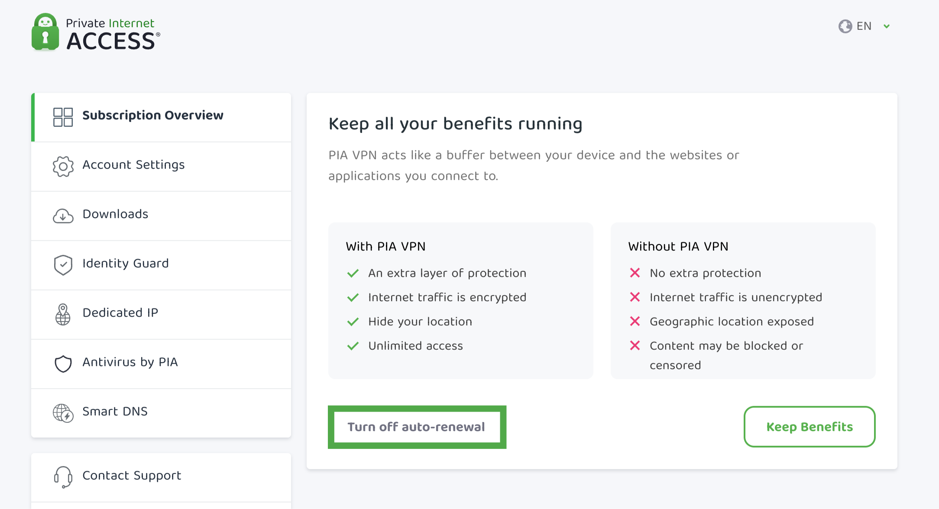Click the Subscription Overview grid icon
Image resolution: width=939 pixels, height=509 pixels.
coord(63,117)
